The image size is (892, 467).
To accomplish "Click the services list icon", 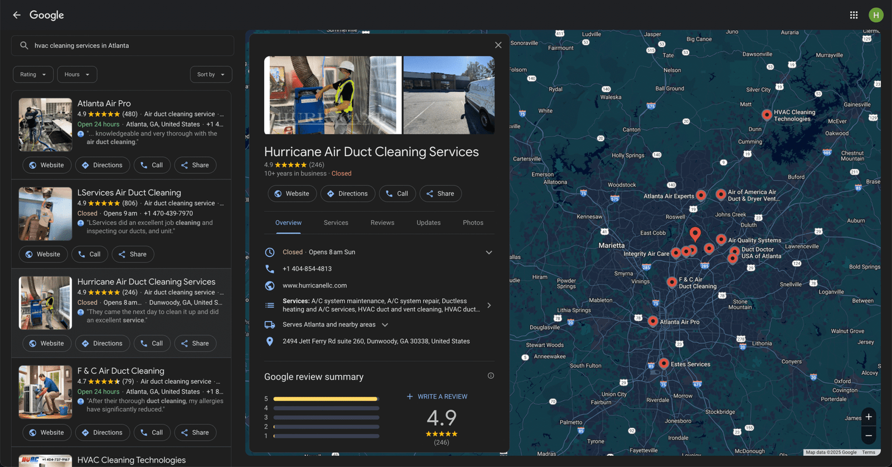I will 270,305.
